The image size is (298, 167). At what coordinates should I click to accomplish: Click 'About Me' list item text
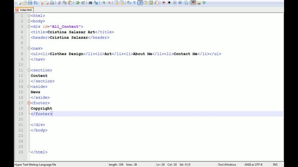pos(142,54)
